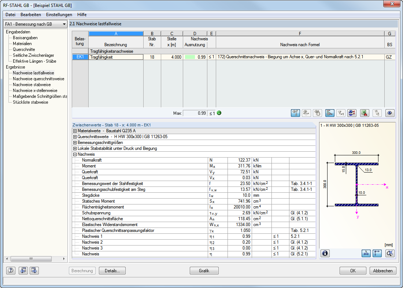Open the Datei menu
403x288 pixels.
[x=11, y=15]
